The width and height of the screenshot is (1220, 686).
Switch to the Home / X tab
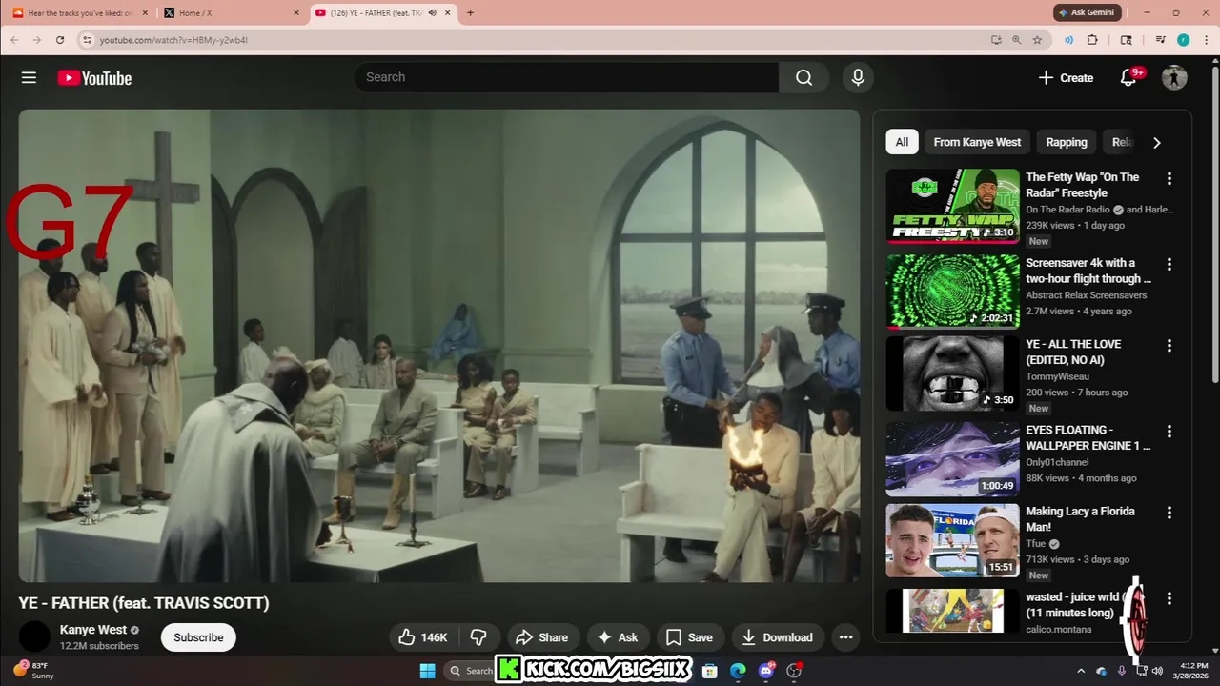click(230, 13)
